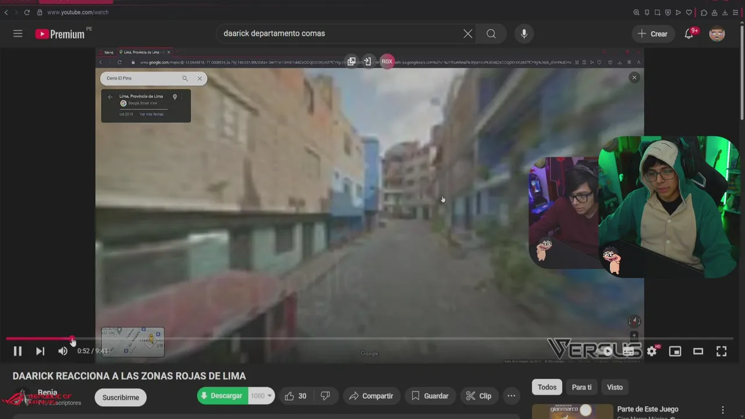Click the pin icon in address bar
Viewport: 745px width, 419px height.
click(647, 12)
